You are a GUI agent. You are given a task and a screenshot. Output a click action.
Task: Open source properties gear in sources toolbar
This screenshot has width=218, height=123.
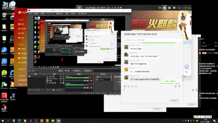54,90
